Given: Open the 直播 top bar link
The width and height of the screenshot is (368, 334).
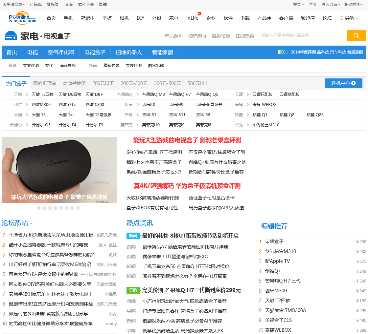Looking at the screenshot, I should tap(103, 5).
